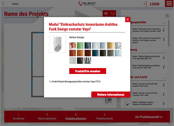Screen dimensions: 174x126
Task: Show info for Mobile Bedienung Funk Komfort MBT 240
Action: [x=164, y=67]
